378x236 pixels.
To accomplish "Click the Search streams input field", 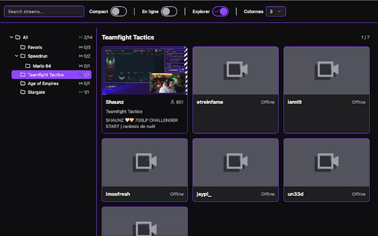I will [x=43, y=11].
